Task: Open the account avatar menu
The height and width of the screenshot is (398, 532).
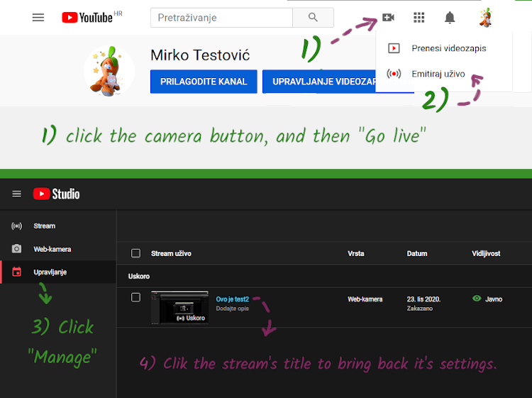Action: point(485,18)
